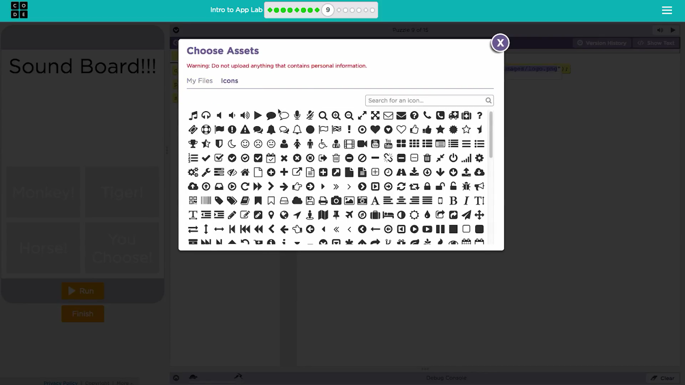Pick the microphone icon
This screenshot has height=385, width=685.
[x=297, y=115]
